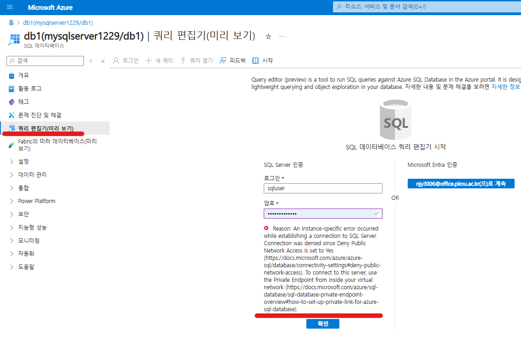
Task: Open the more options ellipsis by title
Action: click(x=282, y=36)
